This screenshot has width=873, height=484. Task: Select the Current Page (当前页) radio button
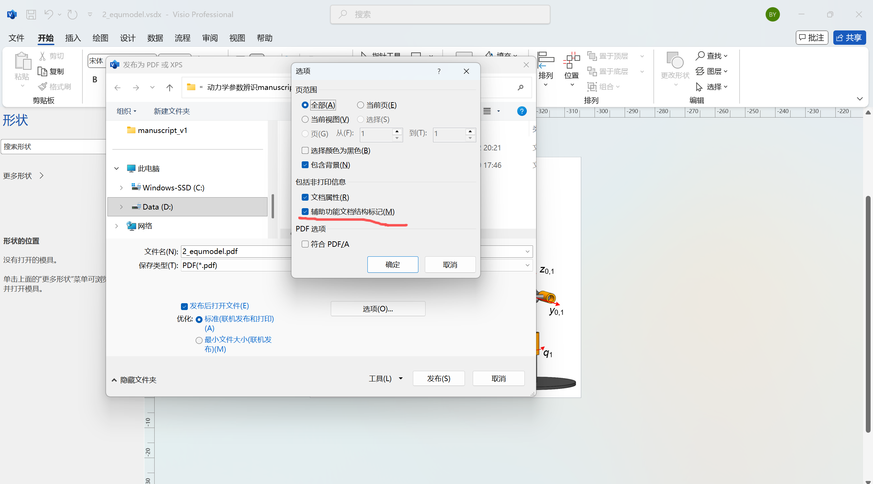coord(360,105)
